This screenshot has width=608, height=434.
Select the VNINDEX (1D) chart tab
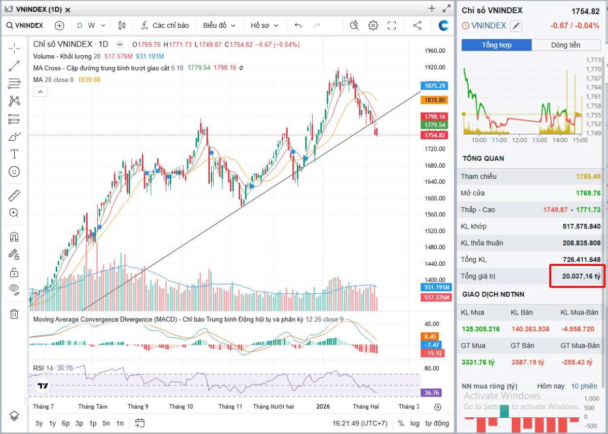pos(38,9)
